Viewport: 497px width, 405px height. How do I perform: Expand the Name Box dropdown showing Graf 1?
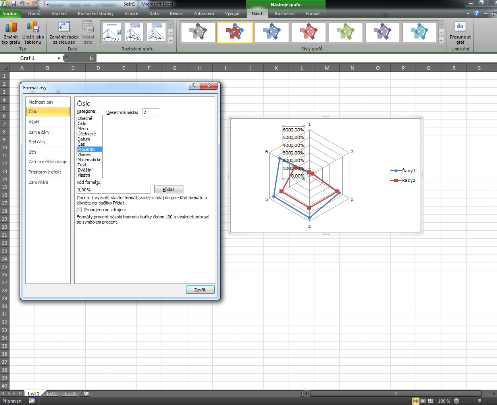click(59, 58)
